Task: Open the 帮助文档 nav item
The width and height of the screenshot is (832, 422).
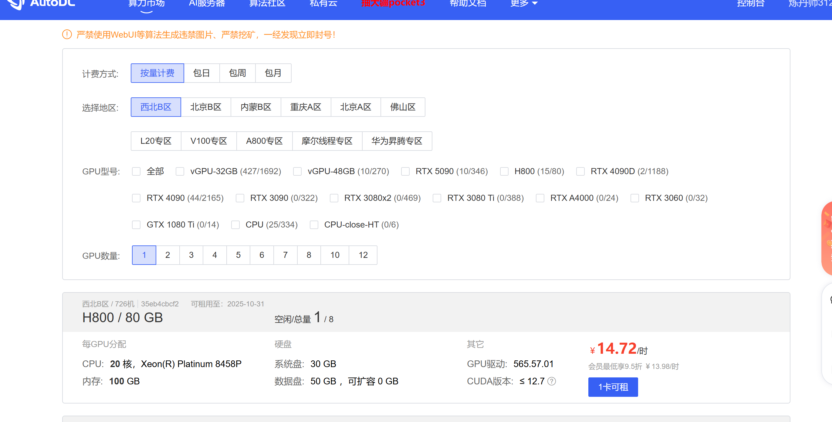Action: (468, 3)
